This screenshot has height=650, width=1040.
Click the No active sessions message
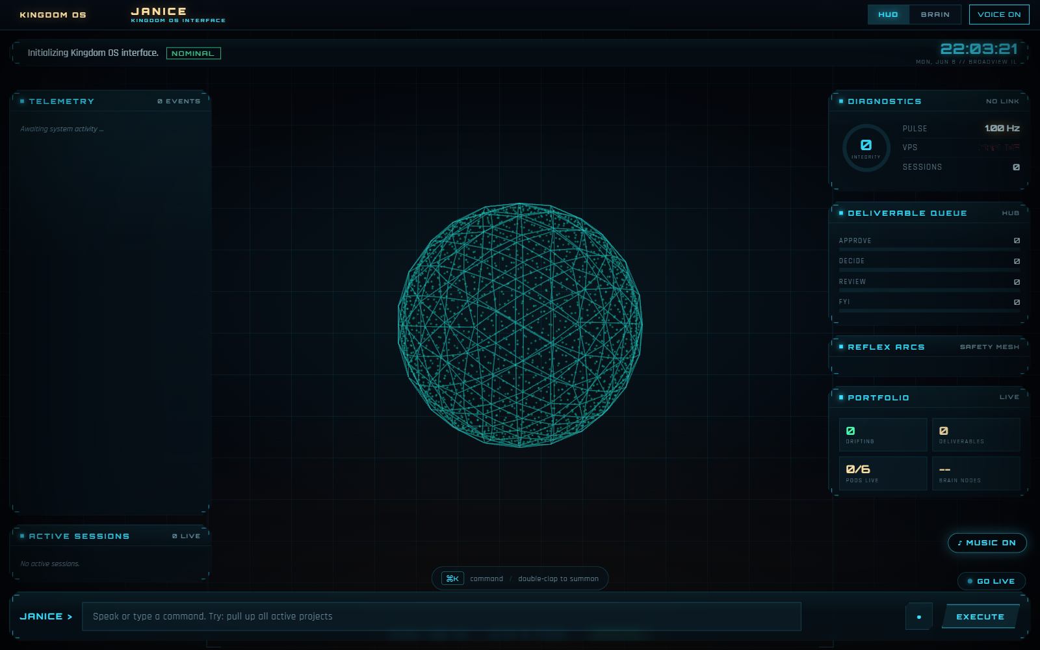pos(50,564)
